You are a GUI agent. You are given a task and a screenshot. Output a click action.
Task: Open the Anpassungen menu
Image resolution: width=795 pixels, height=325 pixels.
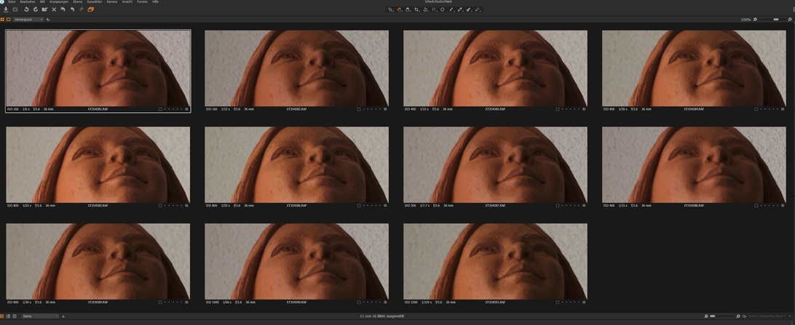coord(59,2)
